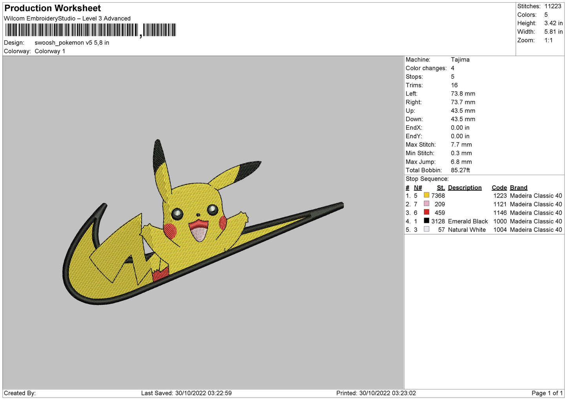
Task: Click the Page 1 of 1 indicator
Action: (547, 393)
